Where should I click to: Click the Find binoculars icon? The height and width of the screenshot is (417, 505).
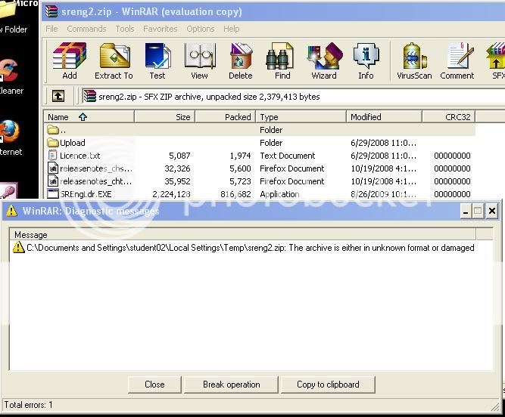(x=279, y=57)
